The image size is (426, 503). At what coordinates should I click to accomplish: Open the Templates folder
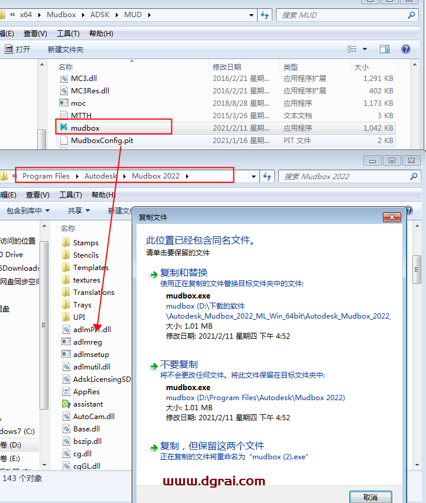pyautogui.click(x=91, y=268)
